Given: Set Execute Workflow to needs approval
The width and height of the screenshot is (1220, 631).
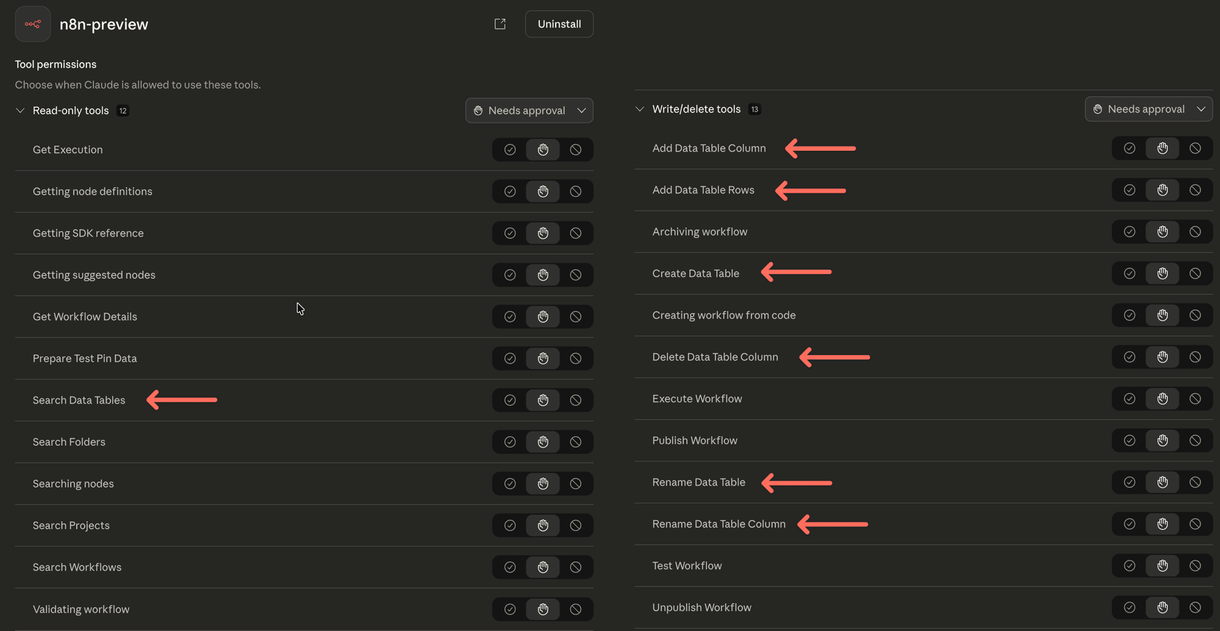Looking at the screenshot, I should [1163, 399].
